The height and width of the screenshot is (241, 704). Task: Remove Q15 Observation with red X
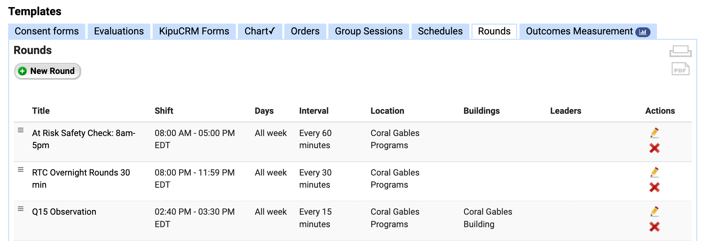tap(655, 226)
